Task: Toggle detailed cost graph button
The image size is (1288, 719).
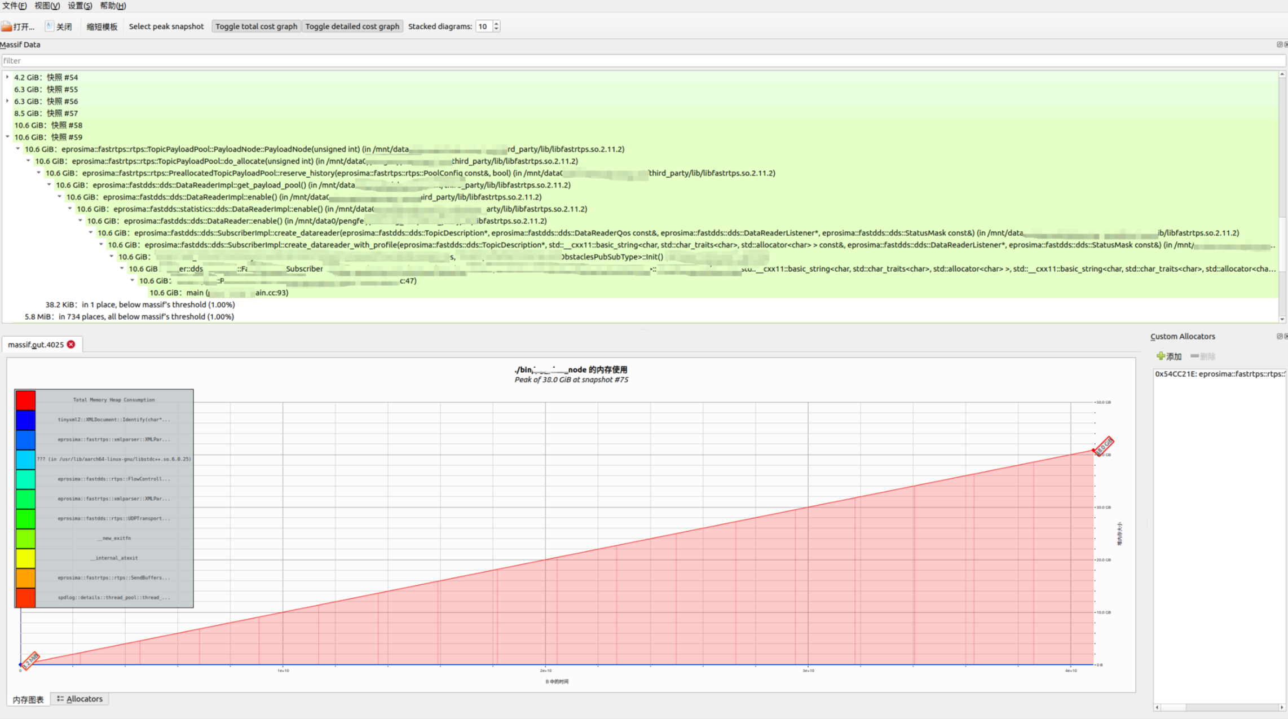Action: (352, 27)
